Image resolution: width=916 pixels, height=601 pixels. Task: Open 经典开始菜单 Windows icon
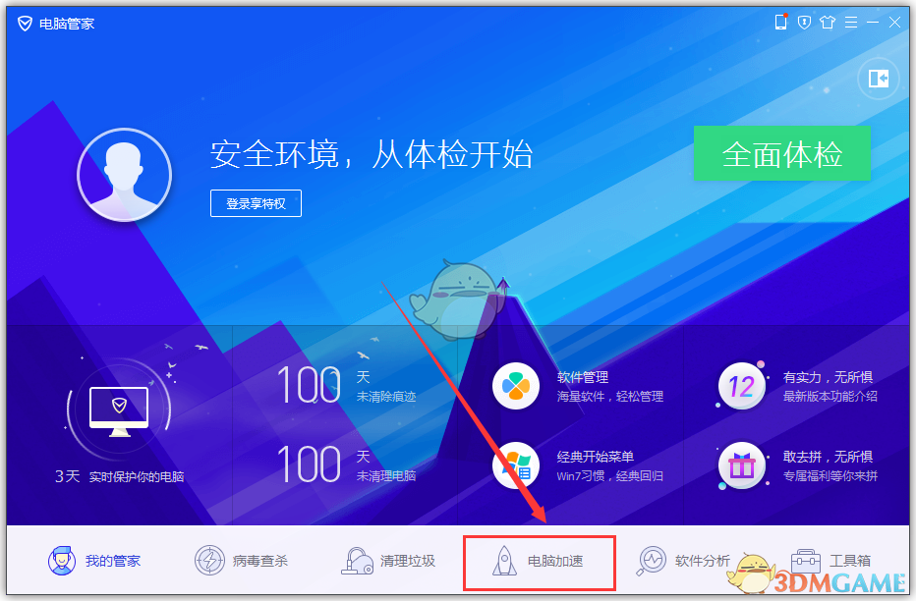click(515, 465)
